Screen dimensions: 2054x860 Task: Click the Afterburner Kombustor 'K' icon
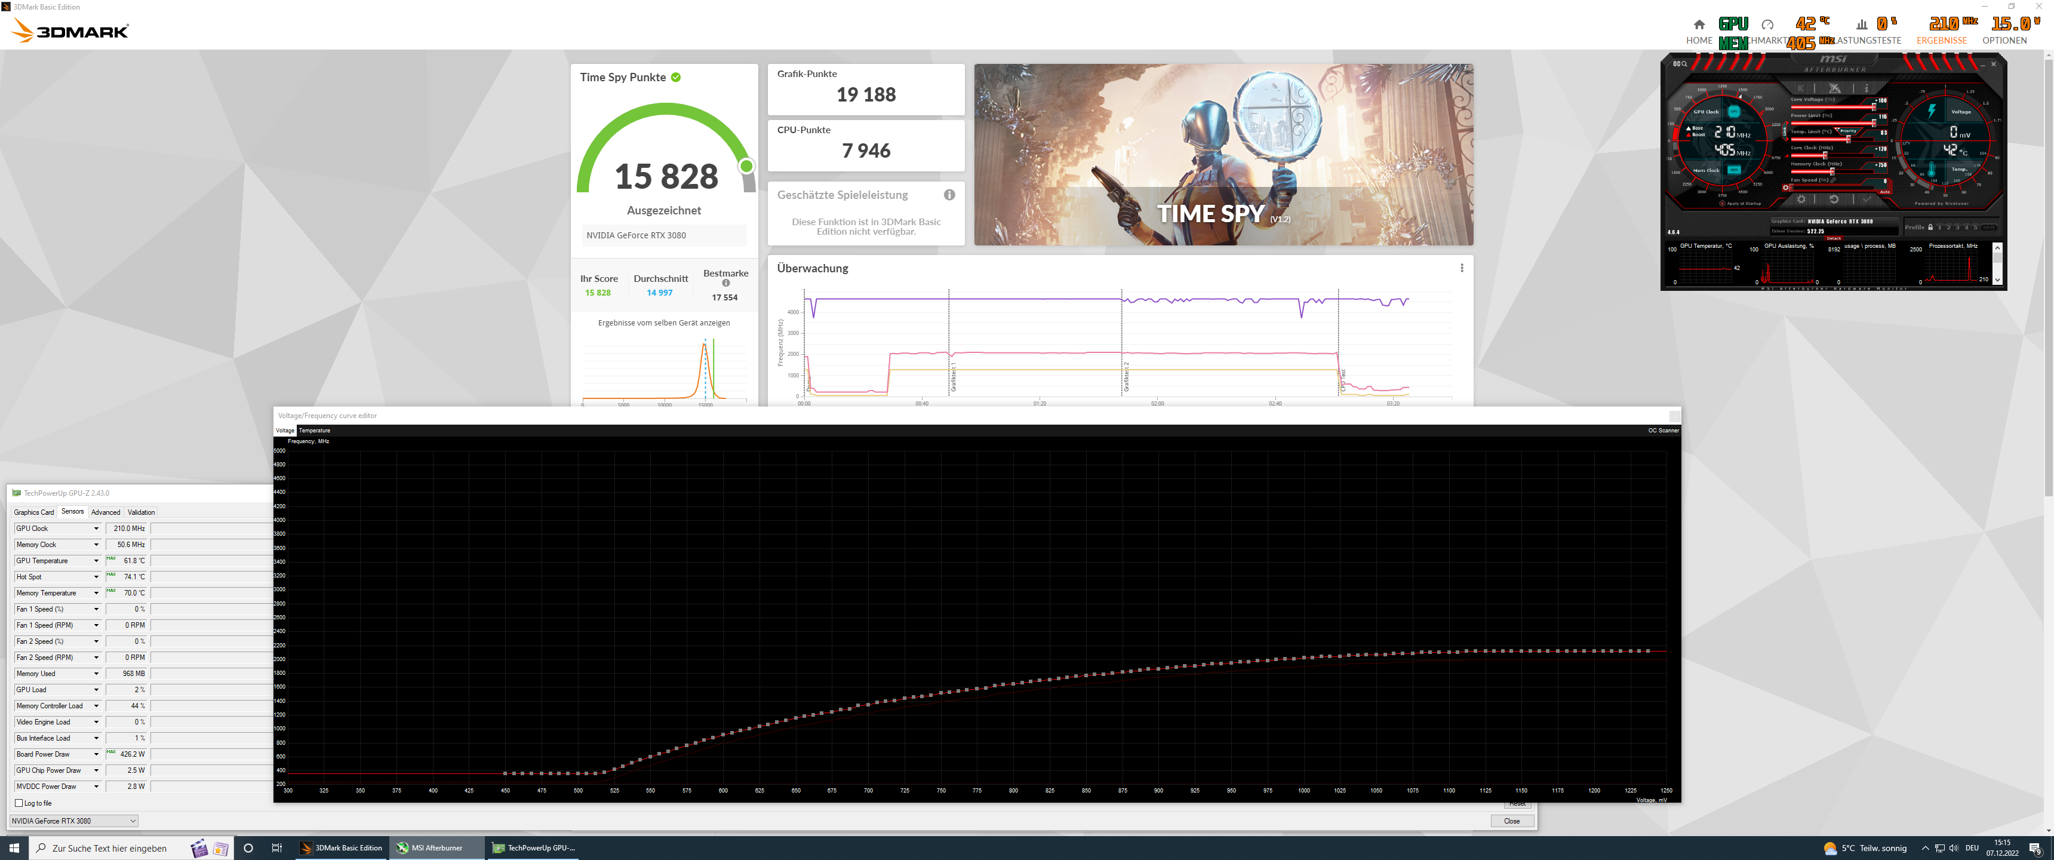point(1801,88)
